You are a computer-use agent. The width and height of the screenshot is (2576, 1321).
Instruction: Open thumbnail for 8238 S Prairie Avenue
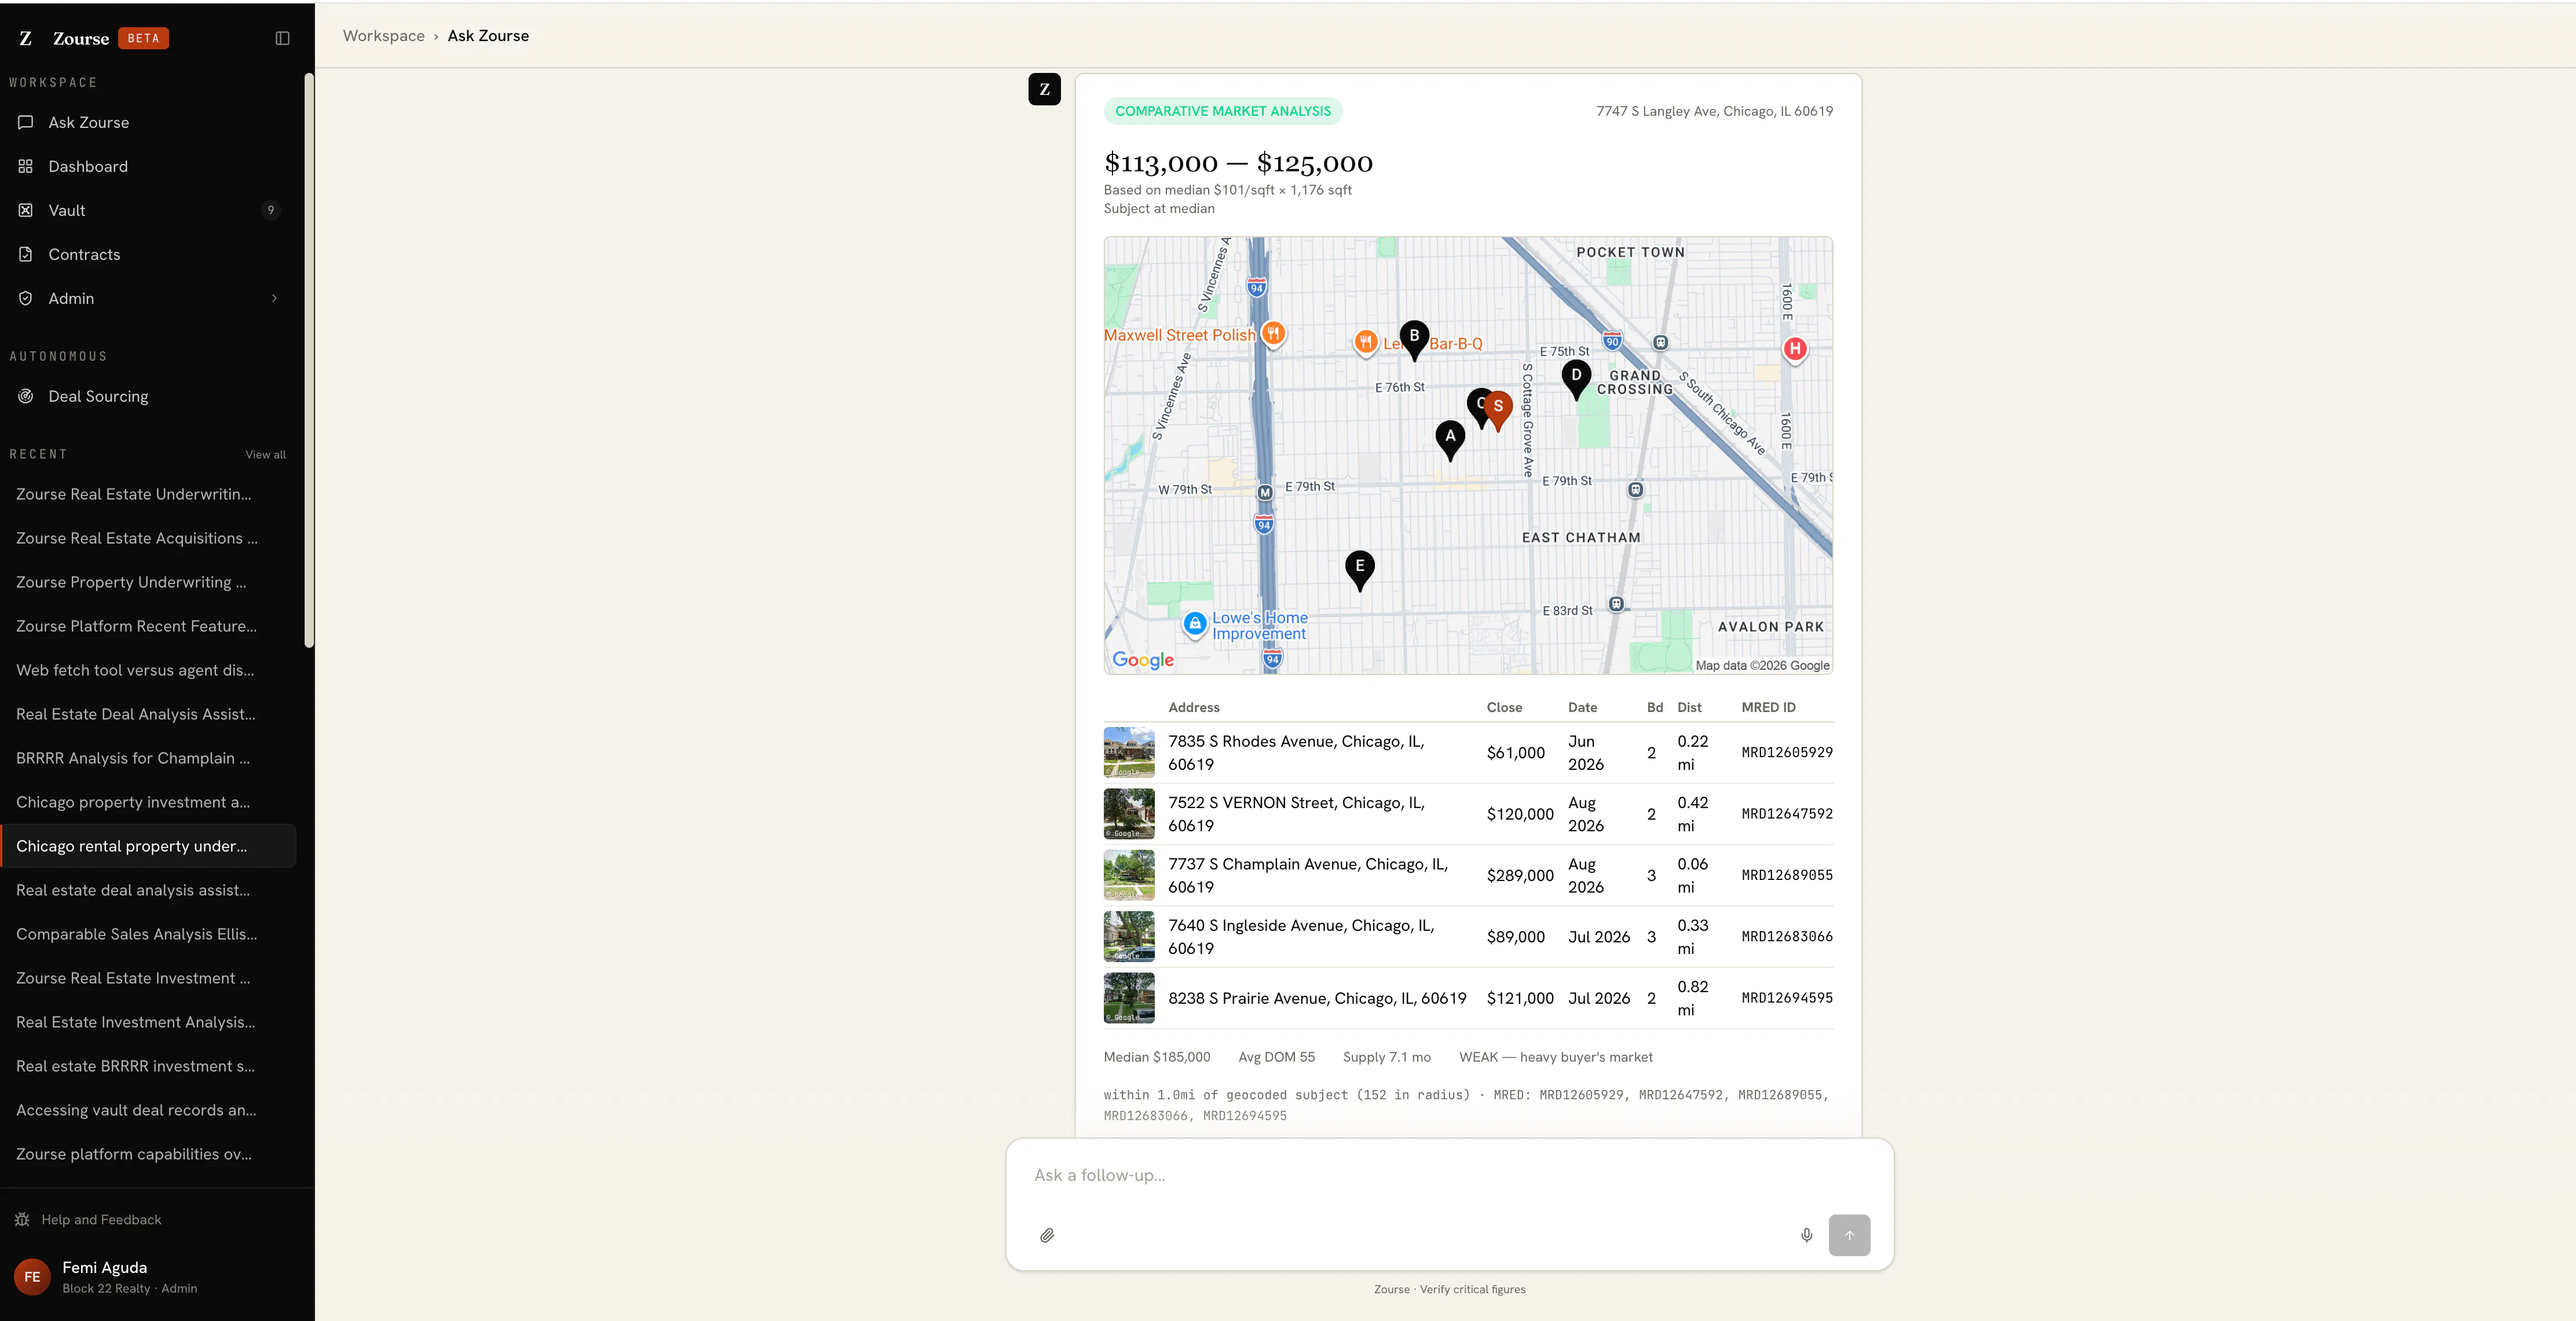click(x=1129, y=998)
